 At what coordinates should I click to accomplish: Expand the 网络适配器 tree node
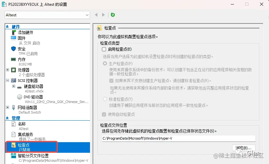coord(7,107)
